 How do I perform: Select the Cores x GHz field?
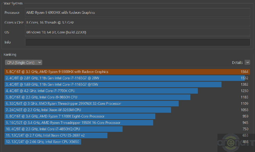coord(137,23)
